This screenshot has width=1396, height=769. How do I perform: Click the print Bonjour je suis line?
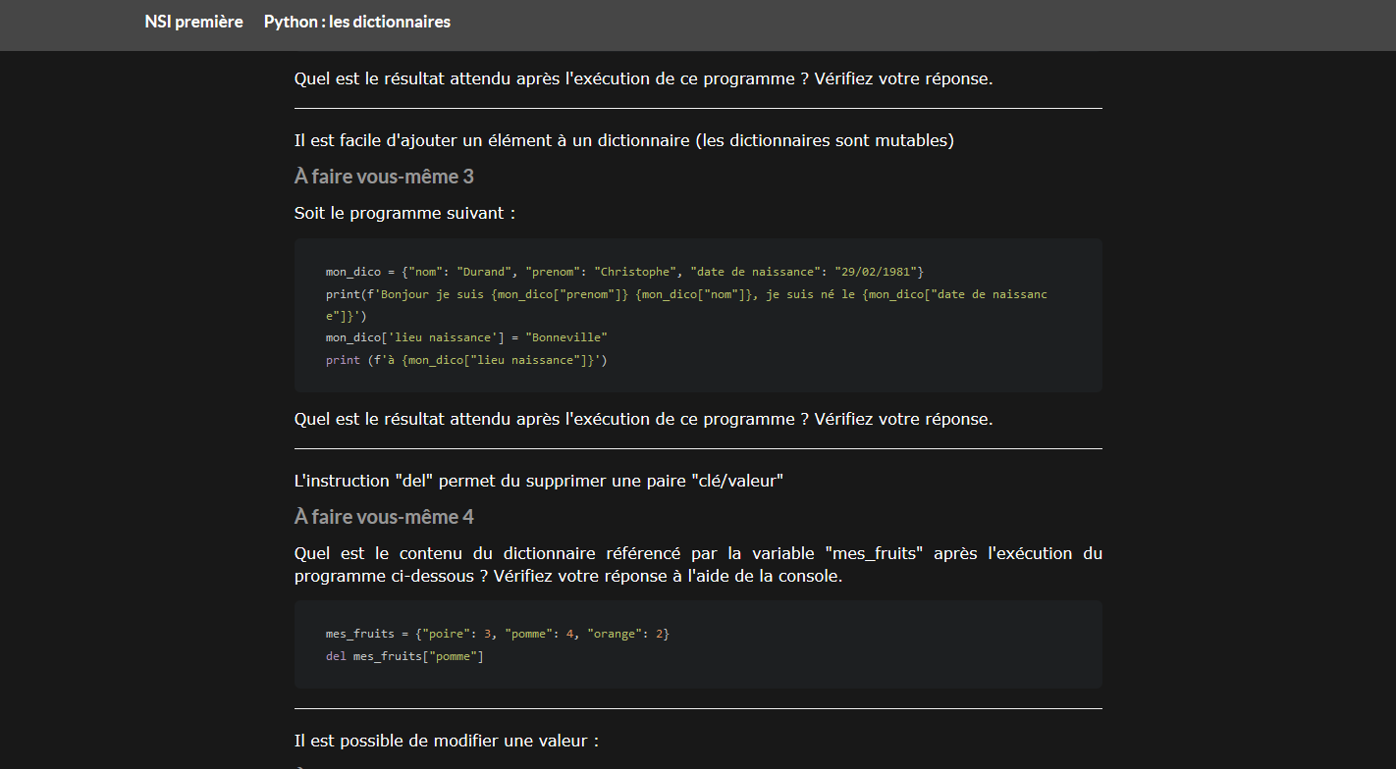tap(687, 305)
